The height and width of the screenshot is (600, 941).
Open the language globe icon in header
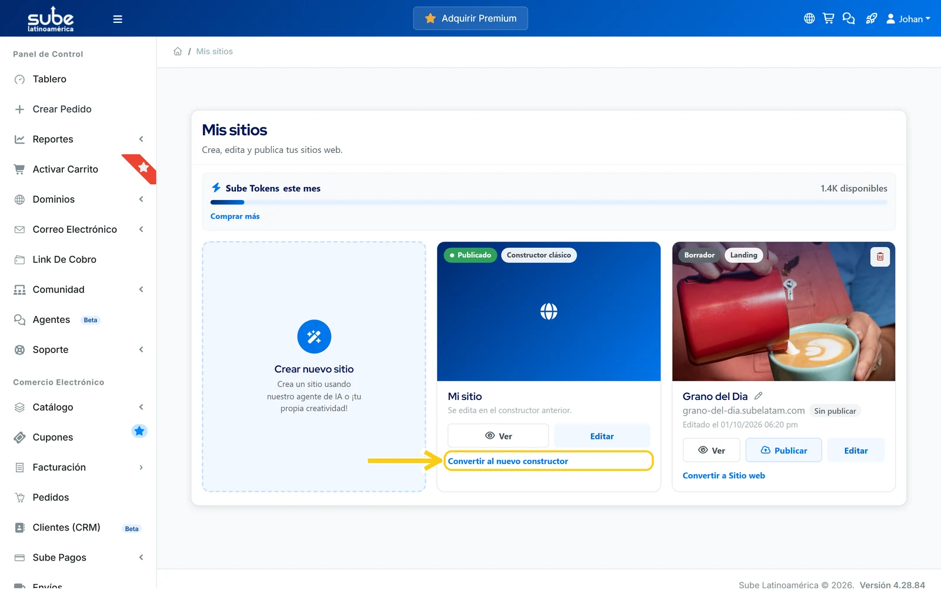point(809,18)
